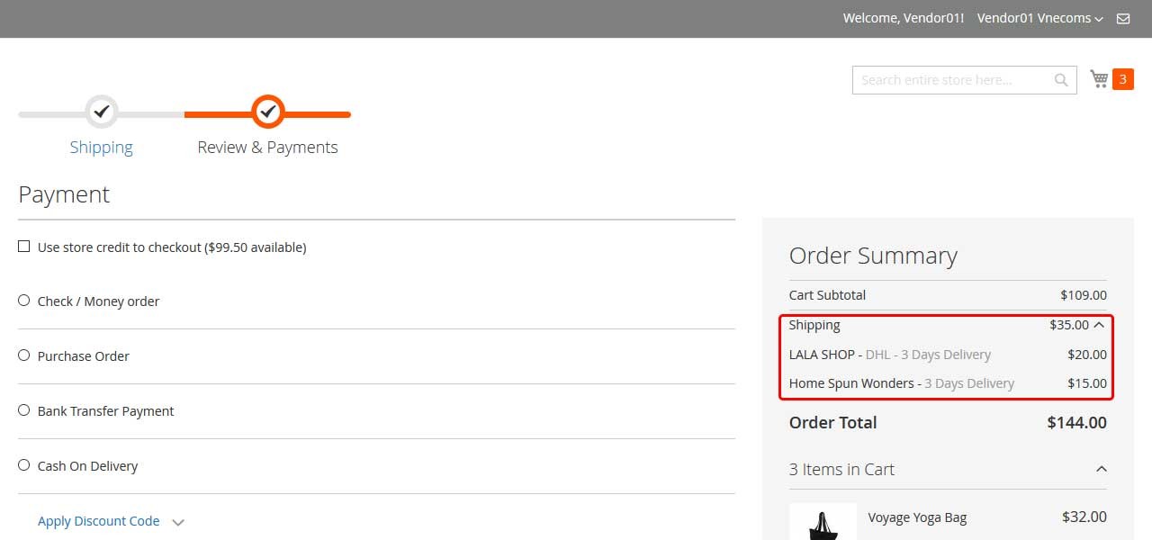Collapse the 3 Items in Cart section

[1102, 468]
